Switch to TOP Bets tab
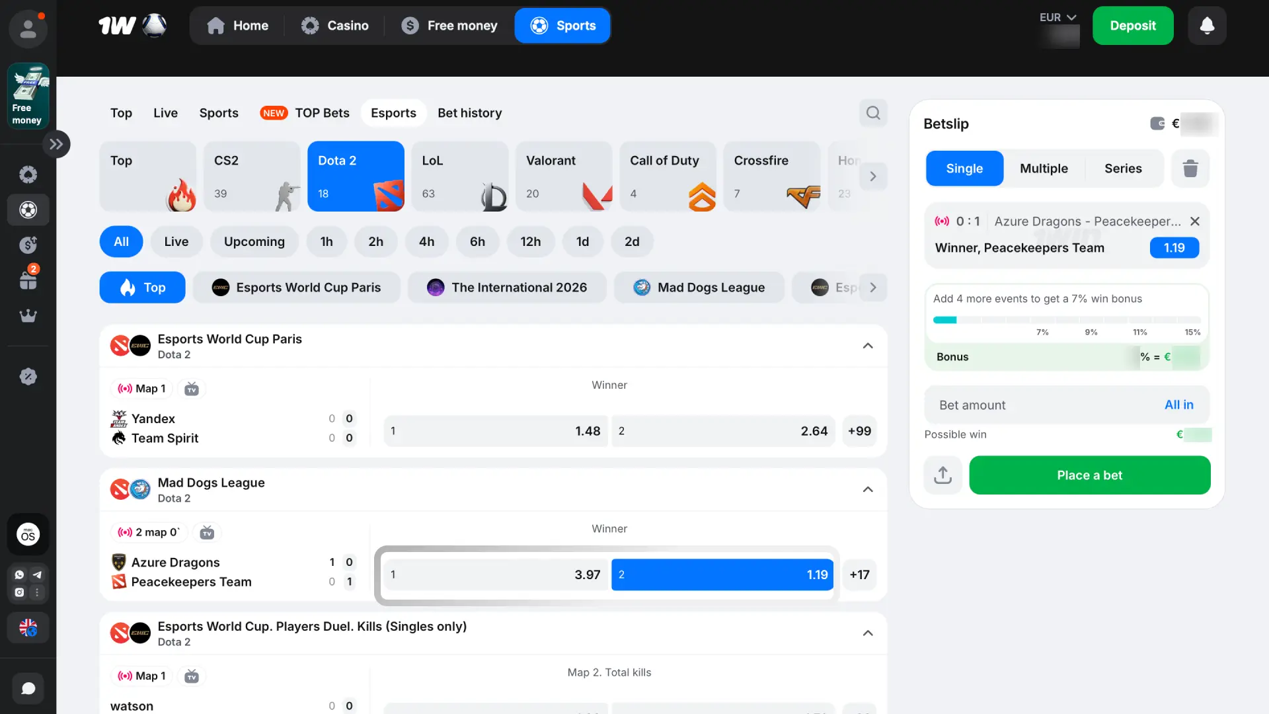 tap(305, 113)
